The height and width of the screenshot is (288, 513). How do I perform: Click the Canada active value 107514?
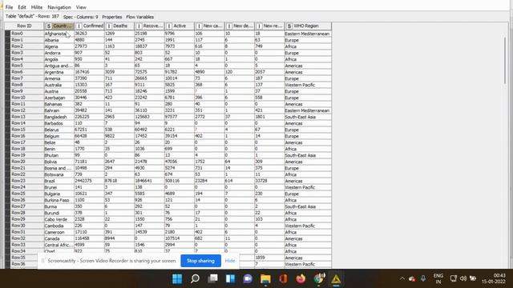[180, 238]
